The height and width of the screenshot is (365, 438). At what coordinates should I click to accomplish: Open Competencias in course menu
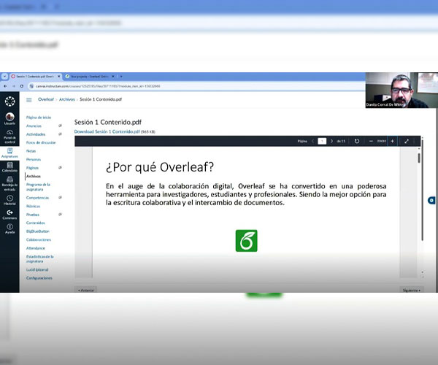[x=37, y=198]
